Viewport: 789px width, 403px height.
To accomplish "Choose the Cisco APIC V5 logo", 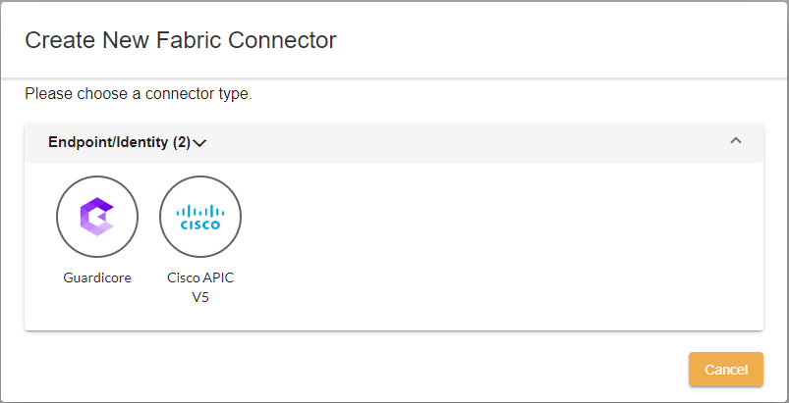I will coord(200,217).
